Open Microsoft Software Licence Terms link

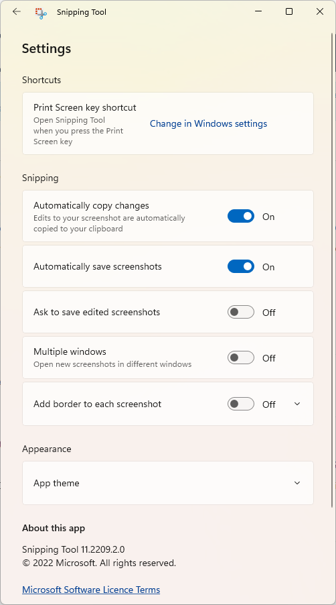(x=91, y=590)
